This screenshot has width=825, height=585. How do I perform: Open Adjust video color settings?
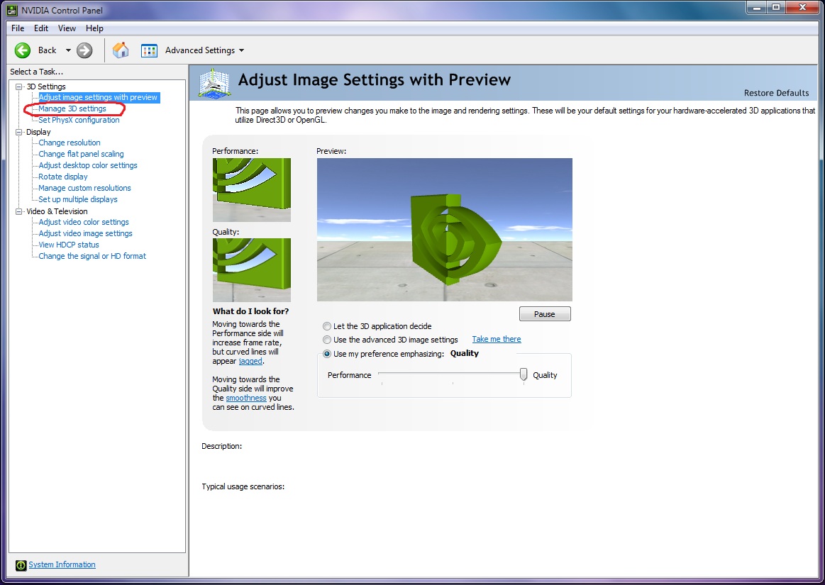click(x=84, y=222)
